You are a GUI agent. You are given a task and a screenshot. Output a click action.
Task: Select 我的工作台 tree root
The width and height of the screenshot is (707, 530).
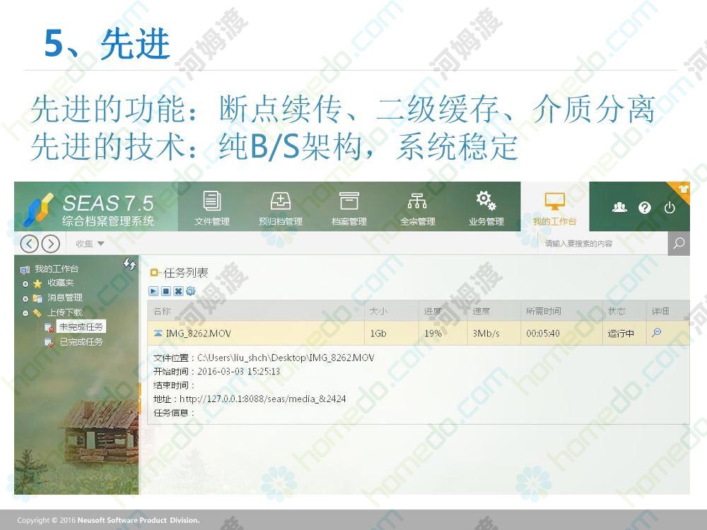[57, 269]
